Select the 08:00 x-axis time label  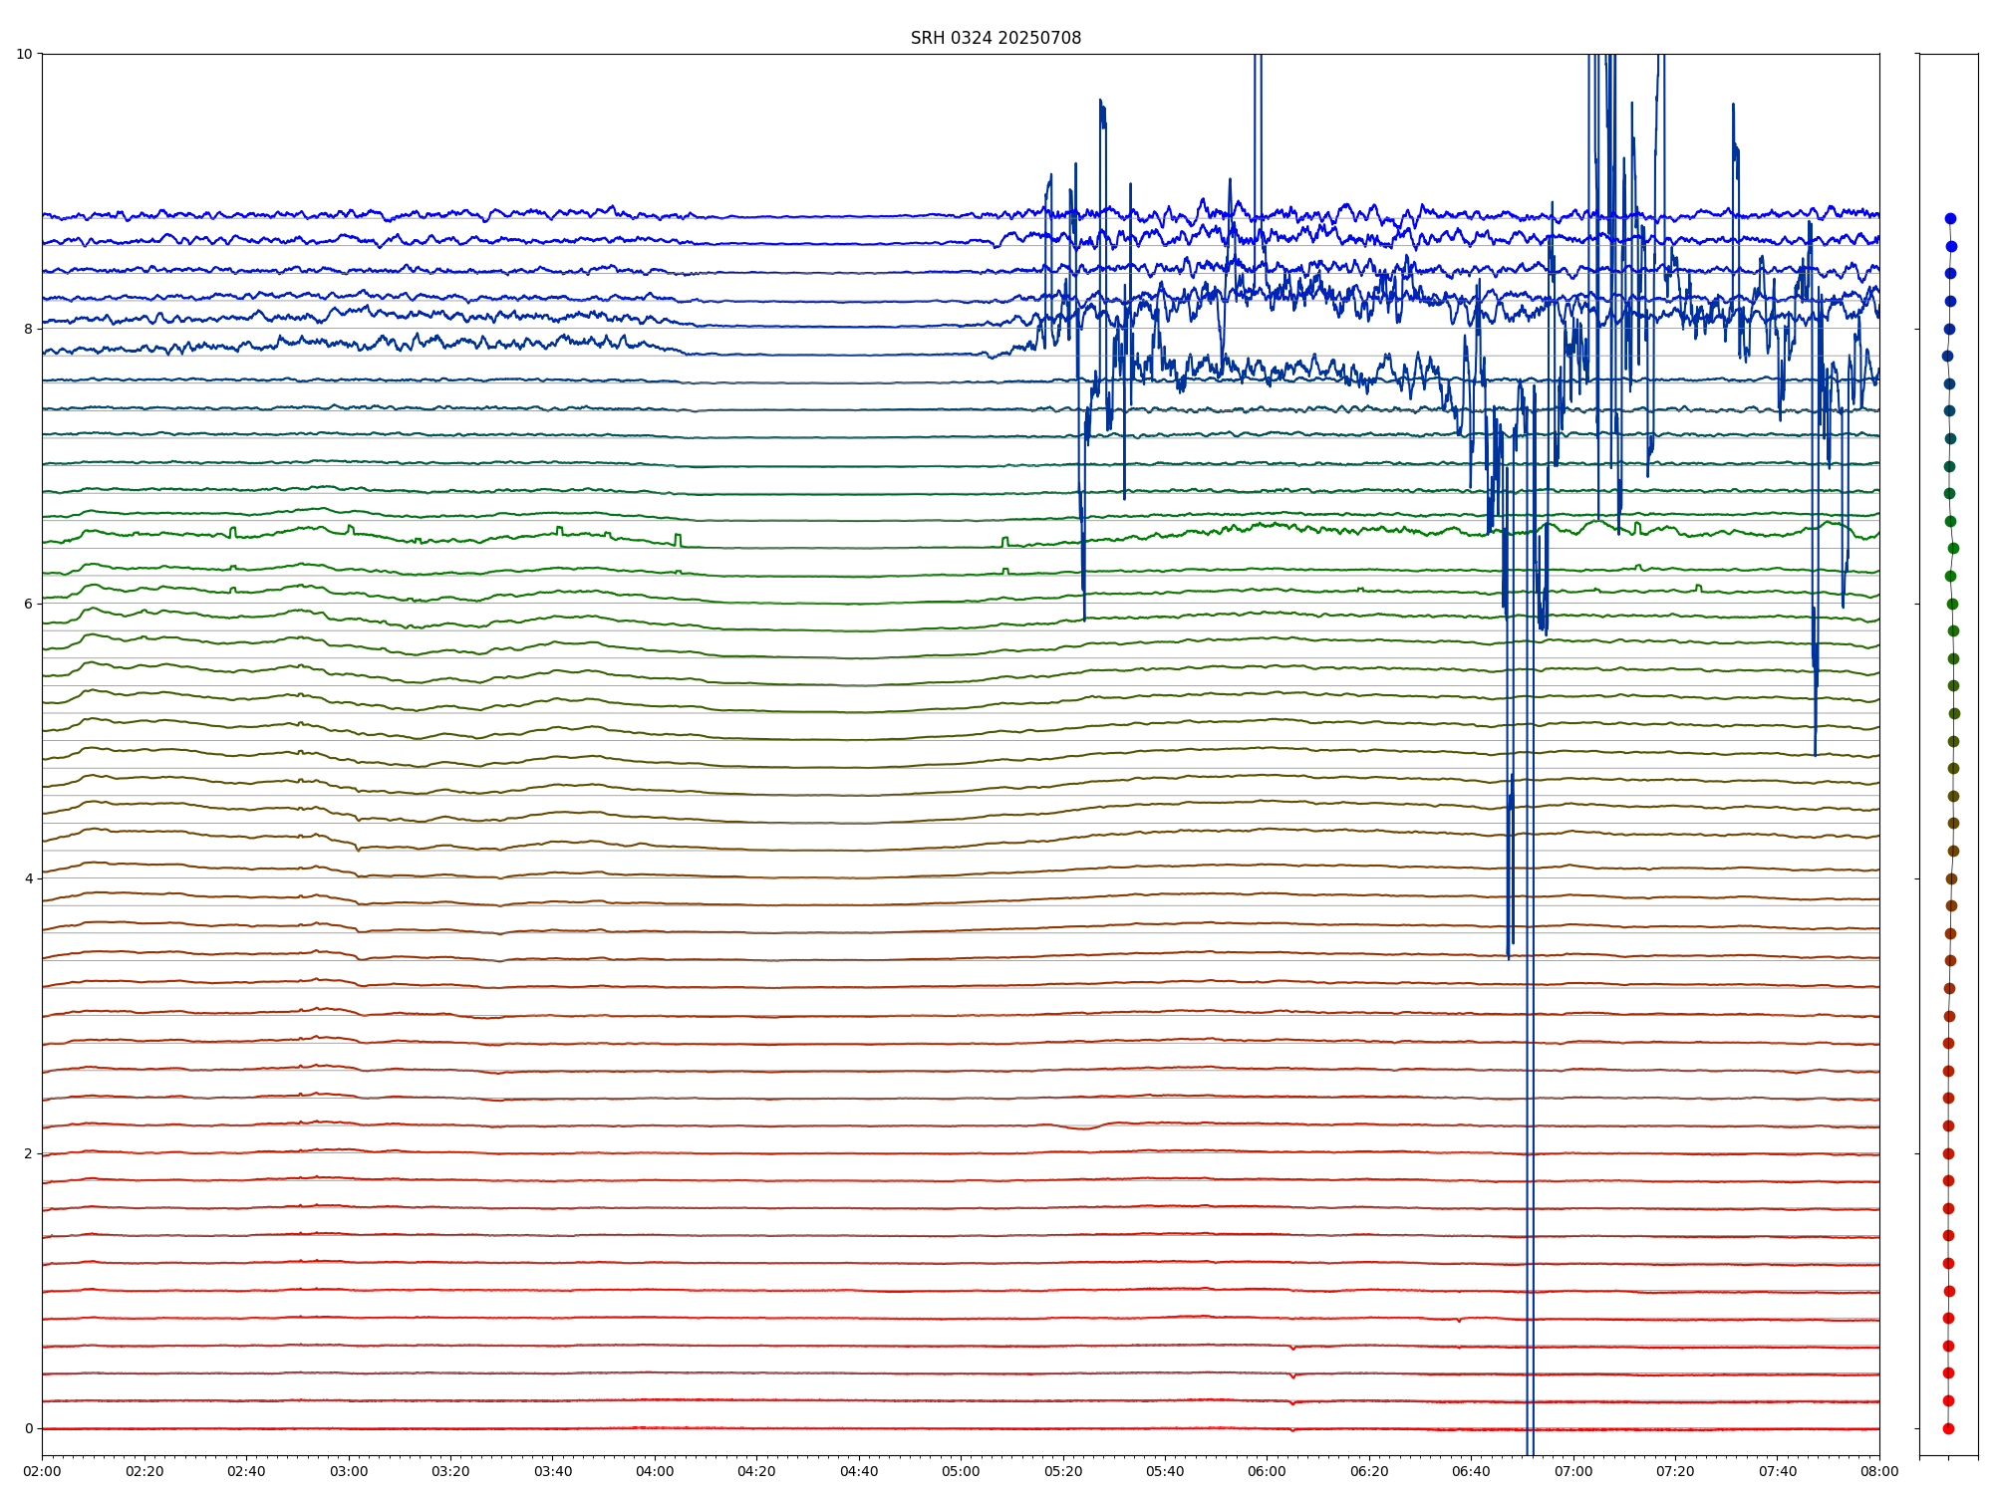1879,1471
